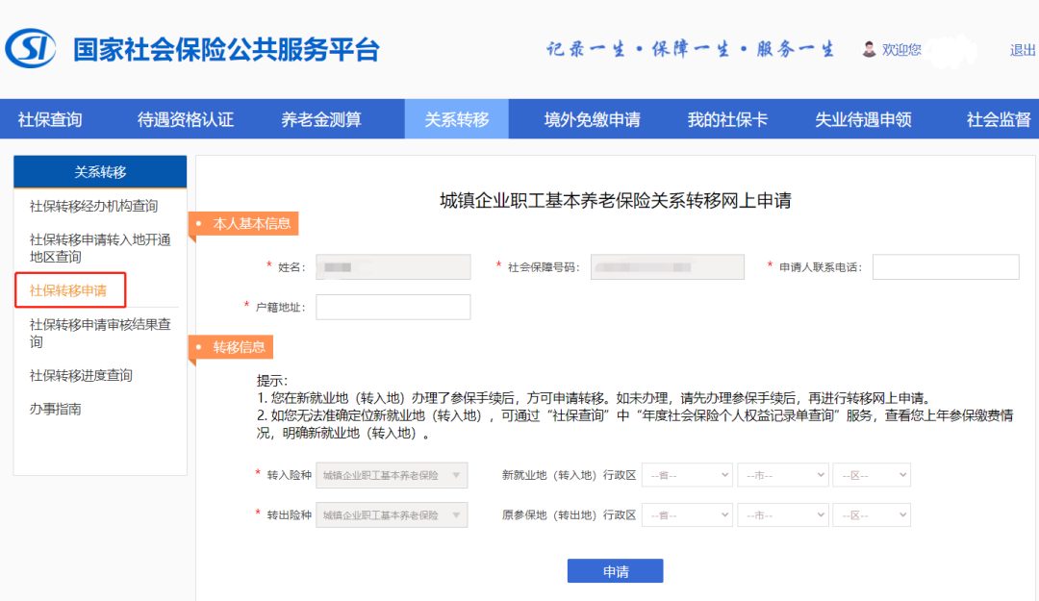Click the SI social insurance logo
This screenshot has width=1039, height=601.
click(30, 49)
